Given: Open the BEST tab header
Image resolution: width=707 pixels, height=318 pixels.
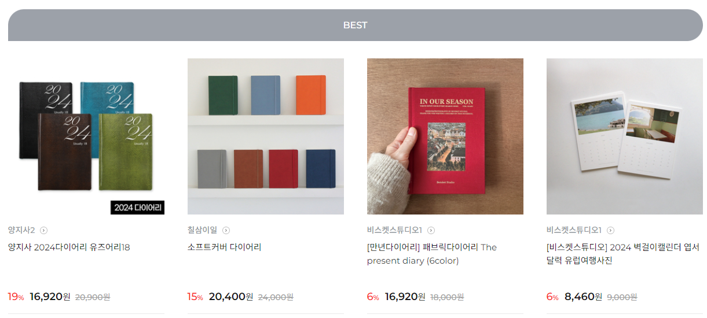Looking at the screenshot, I should [356, 25].
